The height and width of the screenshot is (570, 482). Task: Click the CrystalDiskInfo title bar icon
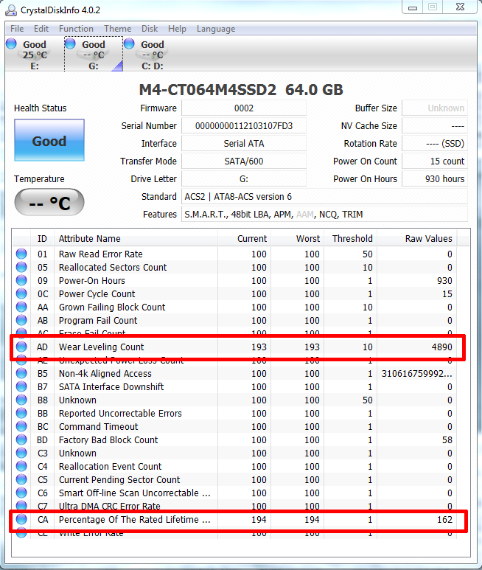[x=11, y=10]
